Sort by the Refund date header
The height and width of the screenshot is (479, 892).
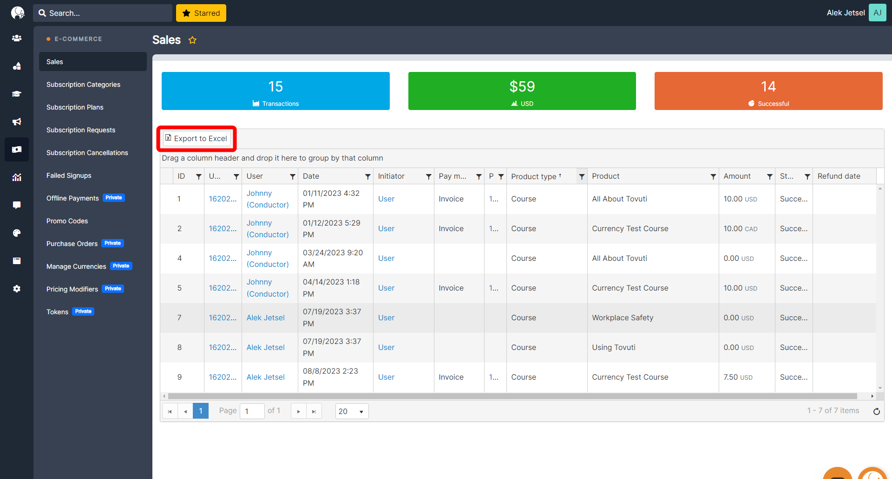[x=839, y=176]
